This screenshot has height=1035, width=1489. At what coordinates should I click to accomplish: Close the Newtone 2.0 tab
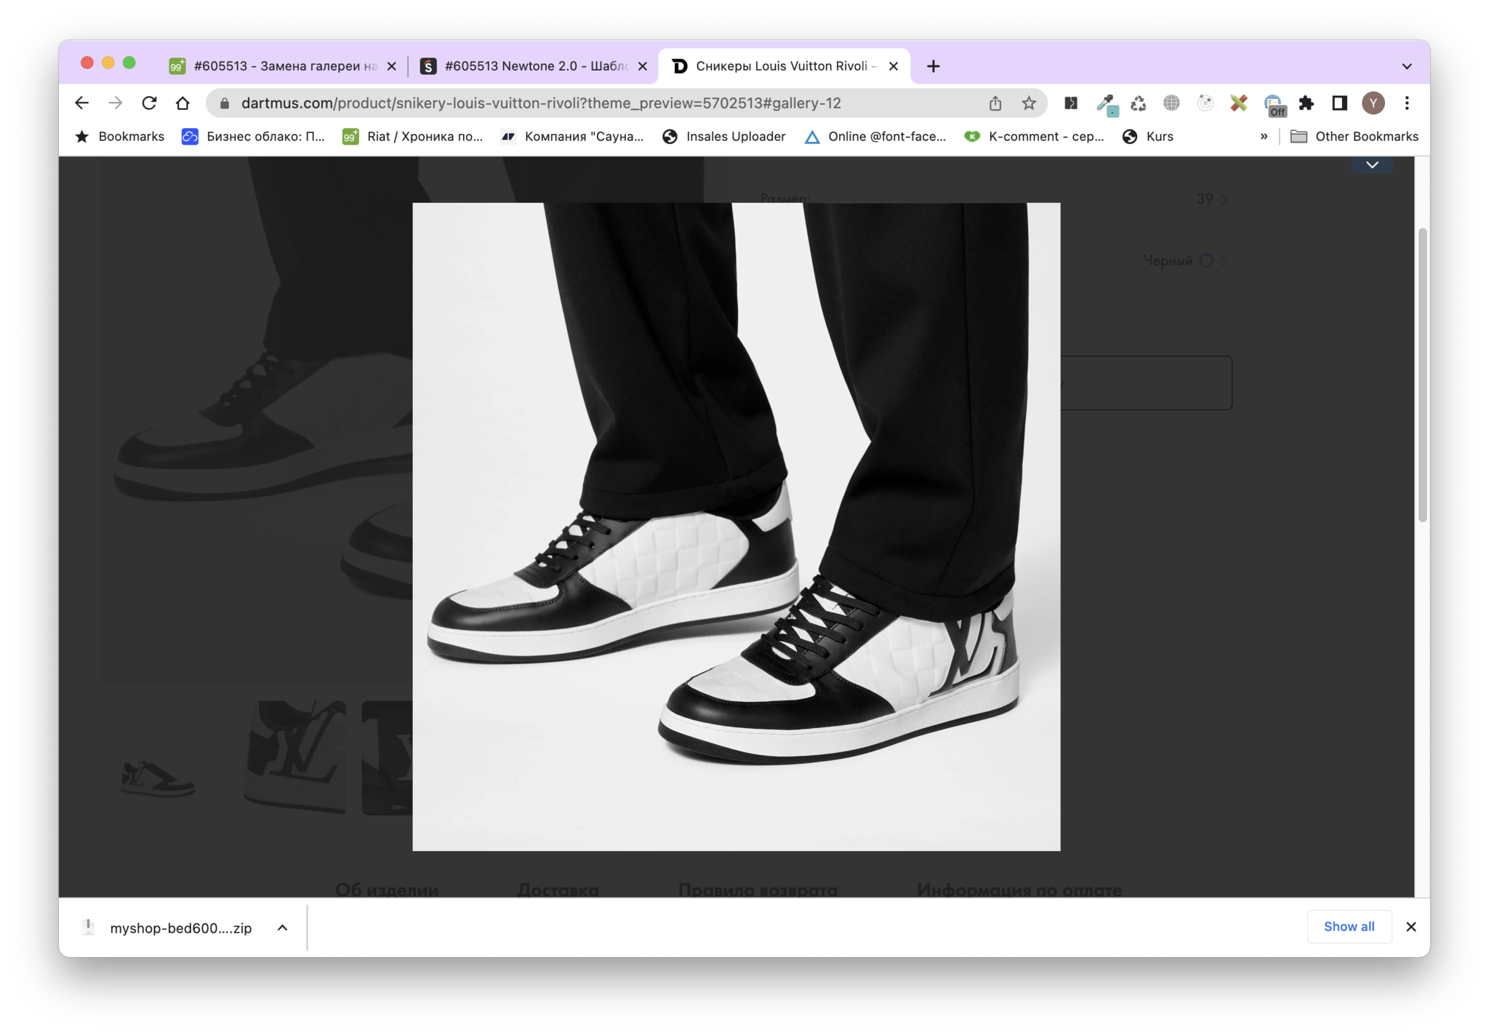643,66
